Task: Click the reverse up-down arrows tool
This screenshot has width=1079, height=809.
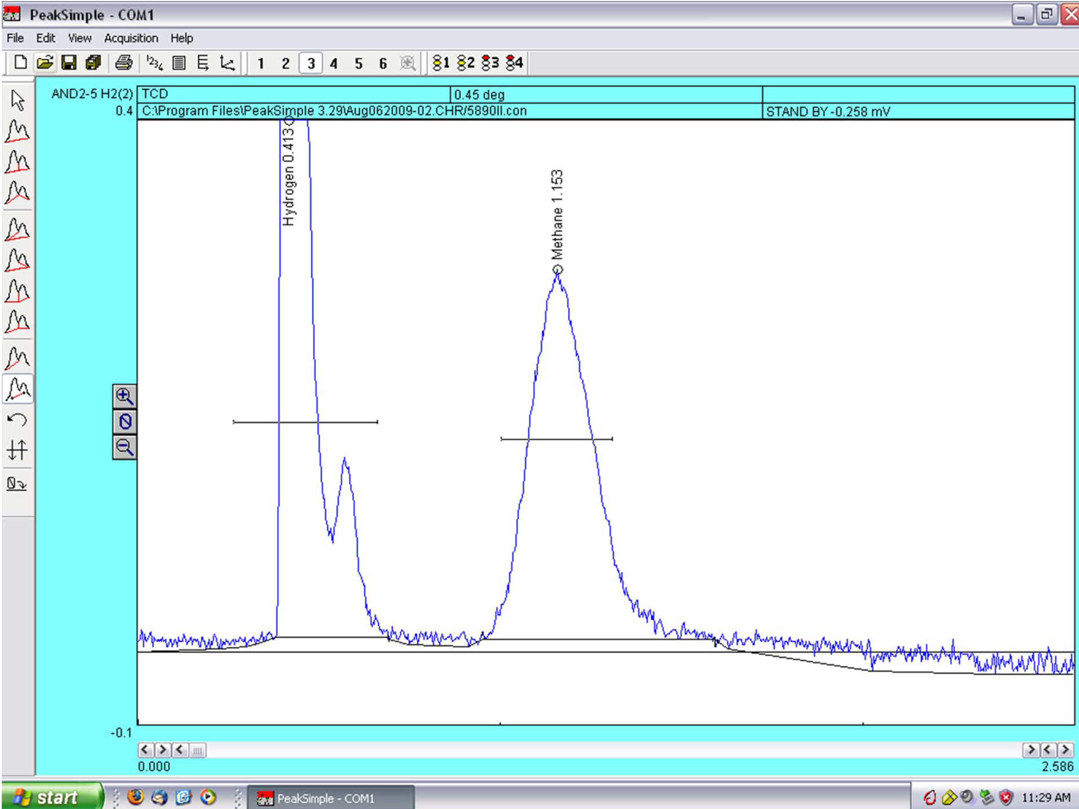Action: pos(17,450)
